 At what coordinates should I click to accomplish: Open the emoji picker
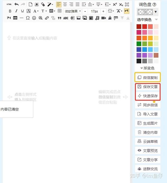pos(34,18)
